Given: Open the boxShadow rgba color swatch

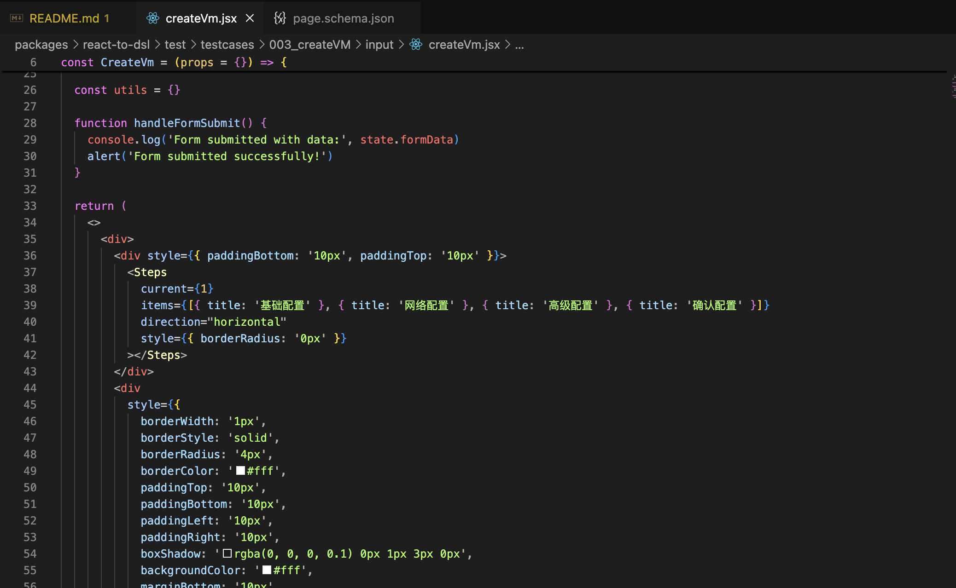Looking at the screenshot, I should (x=227, y=553).
